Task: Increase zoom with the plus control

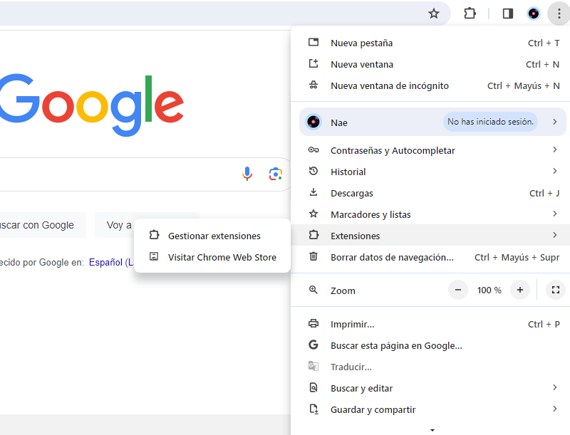Action: pos(519,290)
